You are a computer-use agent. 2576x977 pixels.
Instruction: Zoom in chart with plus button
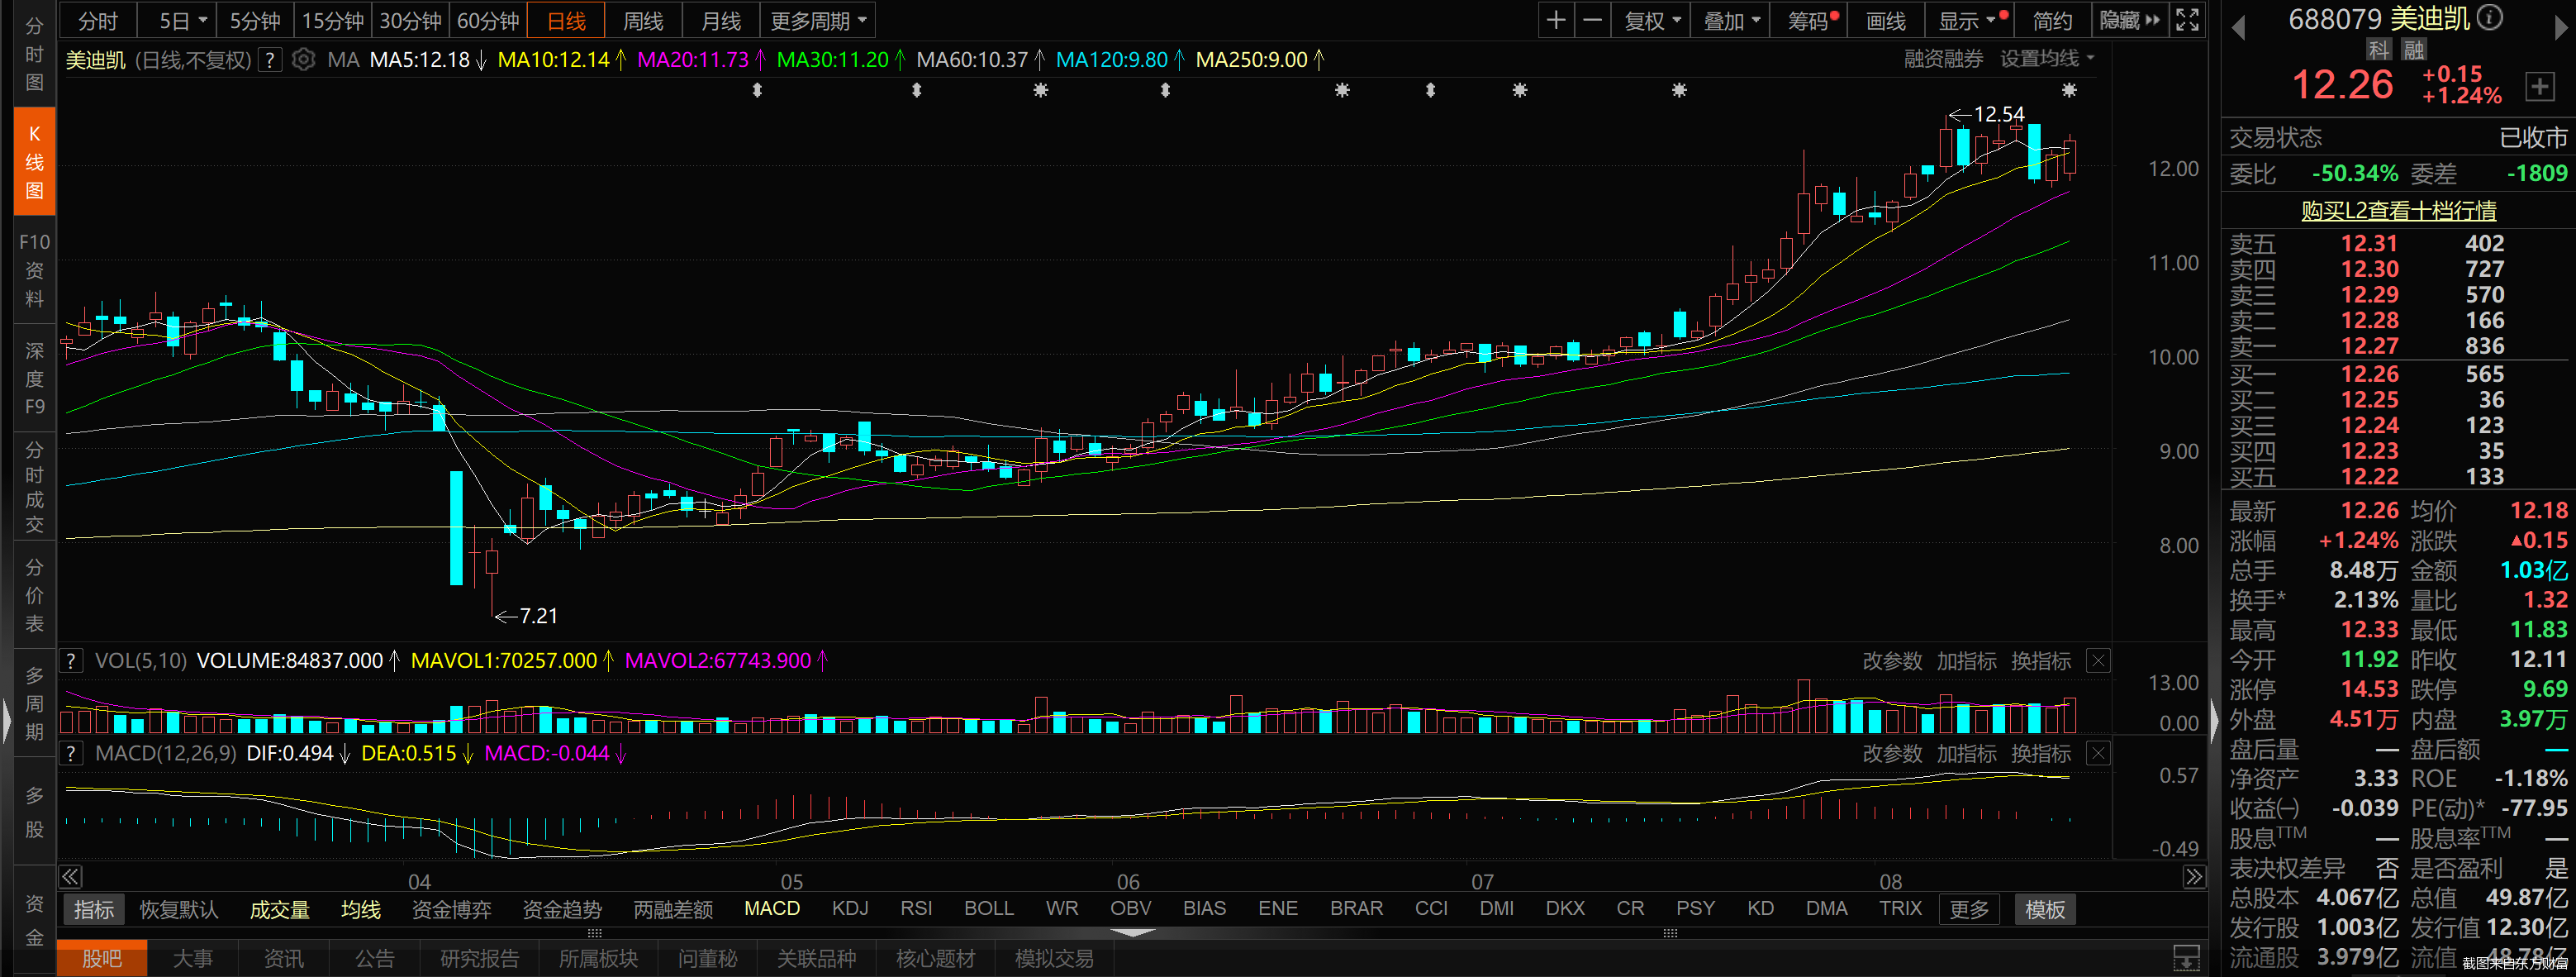click(x=1556, y=20)
